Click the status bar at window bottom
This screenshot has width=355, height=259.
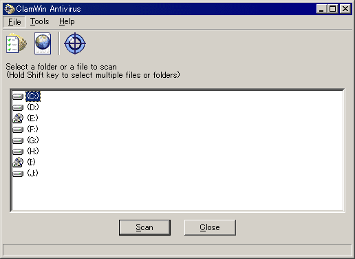pos(177,249)
